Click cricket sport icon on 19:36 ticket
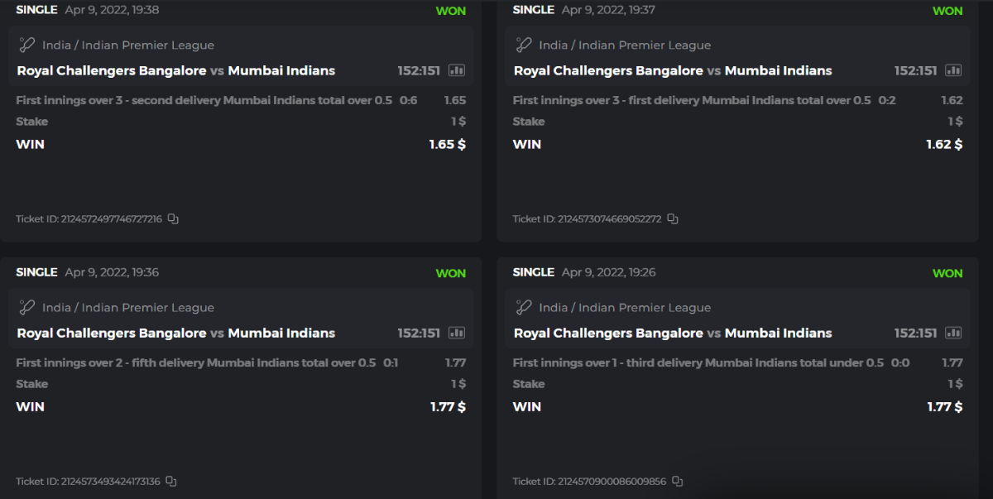Screen dimensions: 993x499 point(27,307)
